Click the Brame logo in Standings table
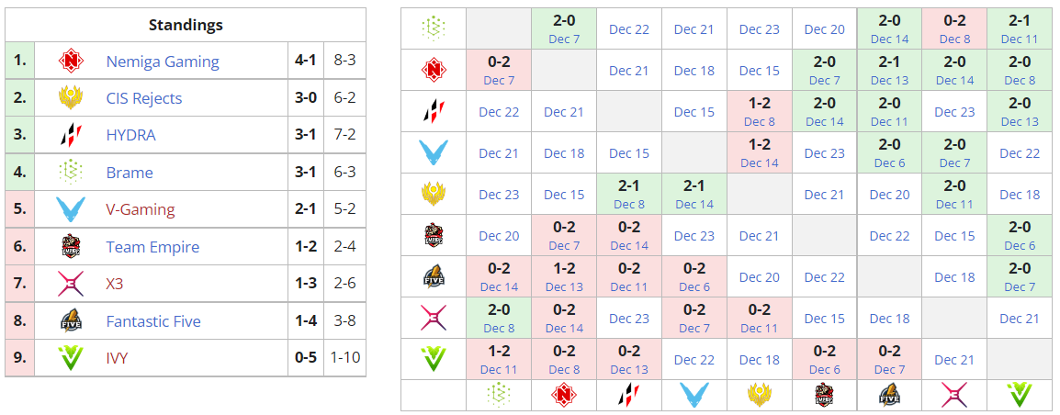1060x415 pixels. (x=71, y=173)
